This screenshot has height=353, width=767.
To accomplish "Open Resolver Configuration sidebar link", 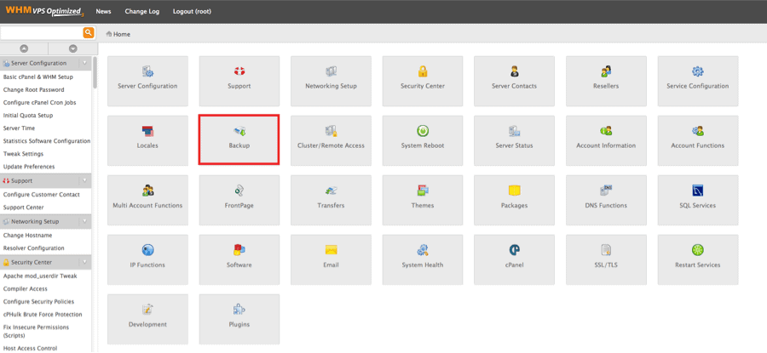I will pyautogui.click(x=34, y=248).
